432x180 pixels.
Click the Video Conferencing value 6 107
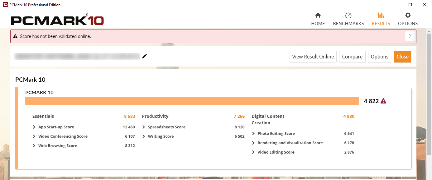coord(130,136)
